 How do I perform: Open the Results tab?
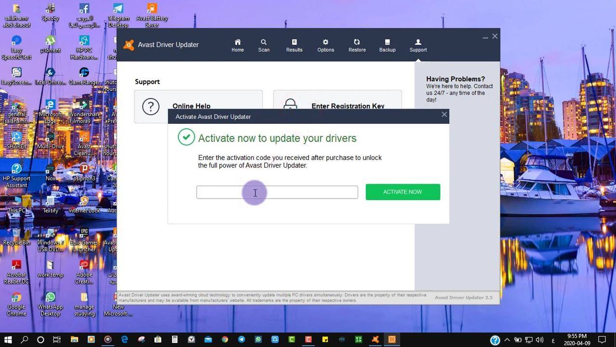tap(294, 45)
